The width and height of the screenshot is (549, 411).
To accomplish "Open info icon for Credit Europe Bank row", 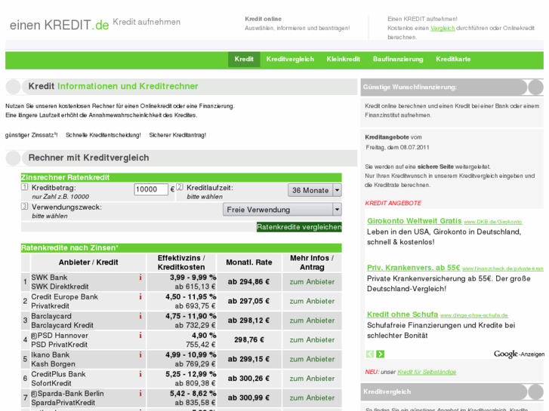I will (140, 296).
